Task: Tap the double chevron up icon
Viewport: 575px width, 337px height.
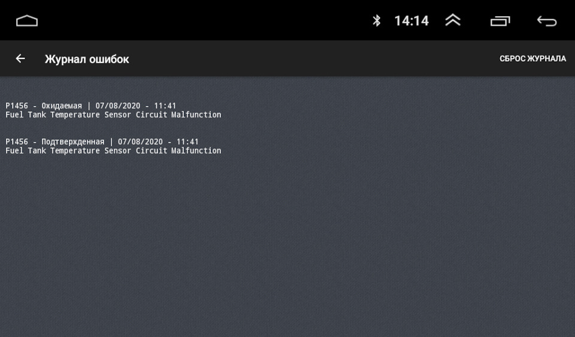Action: 453,20
